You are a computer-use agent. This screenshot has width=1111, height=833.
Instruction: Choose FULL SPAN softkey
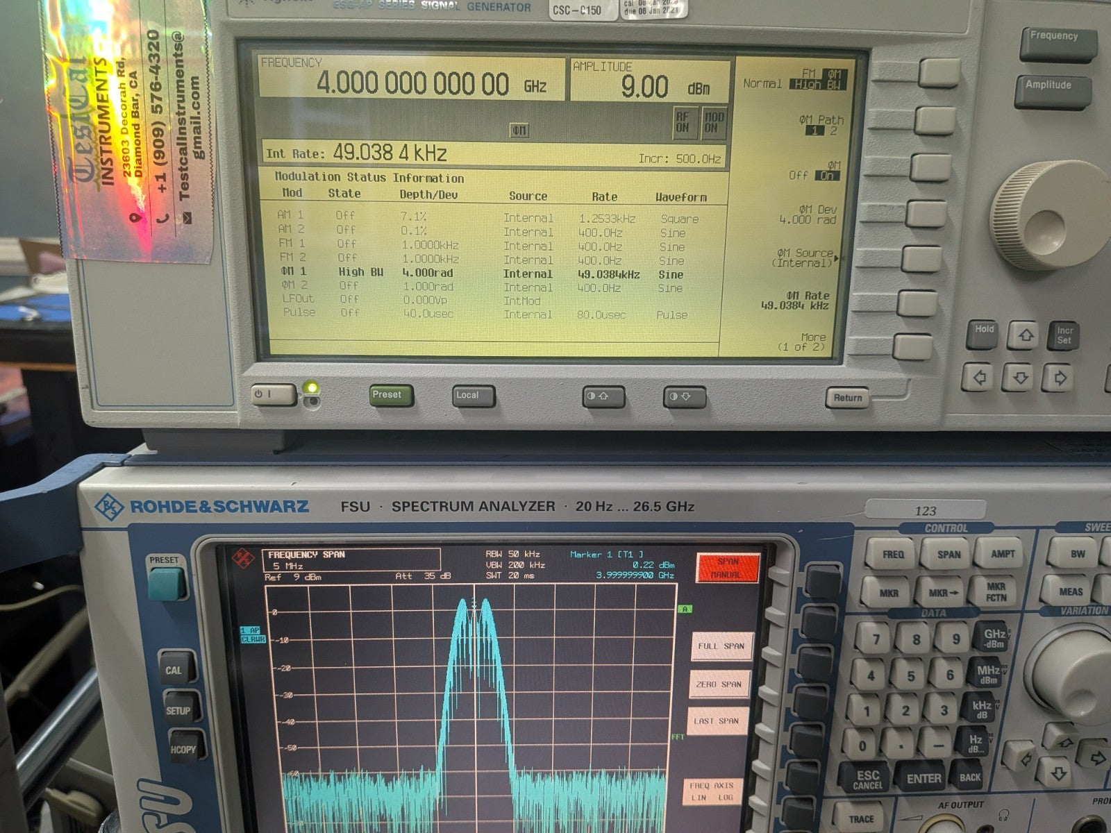[x=721, y=646]
